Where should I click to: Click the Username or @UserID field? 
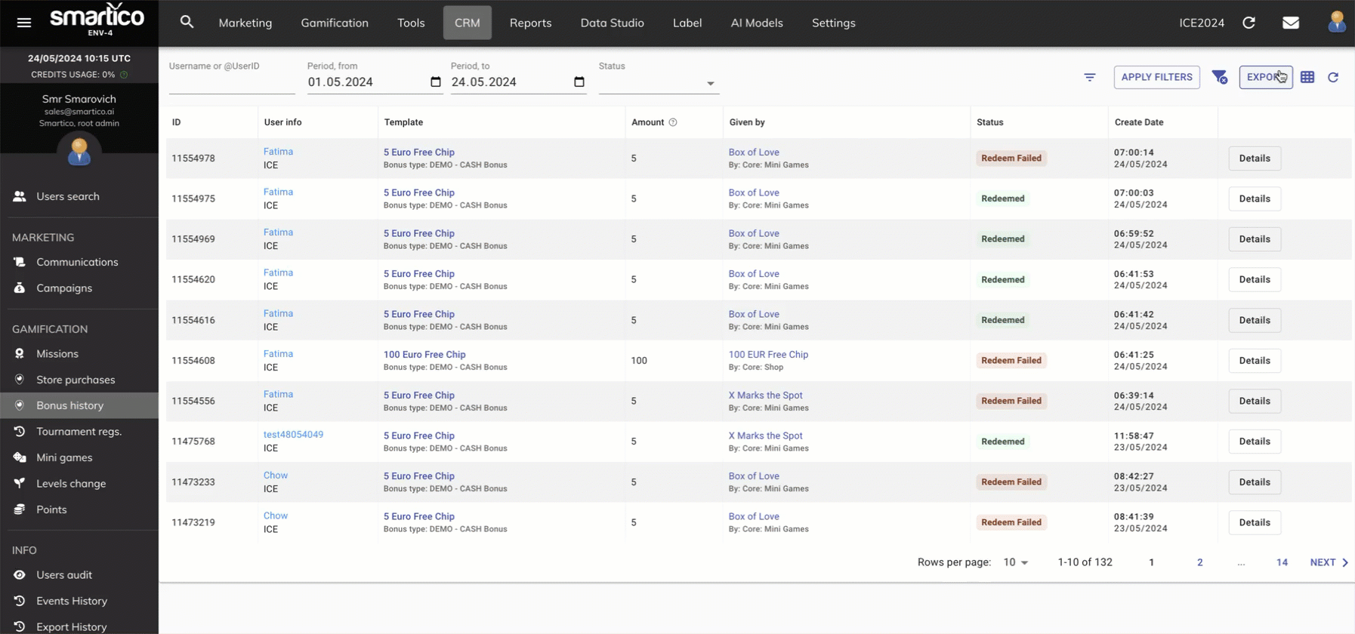pos(231,82)
